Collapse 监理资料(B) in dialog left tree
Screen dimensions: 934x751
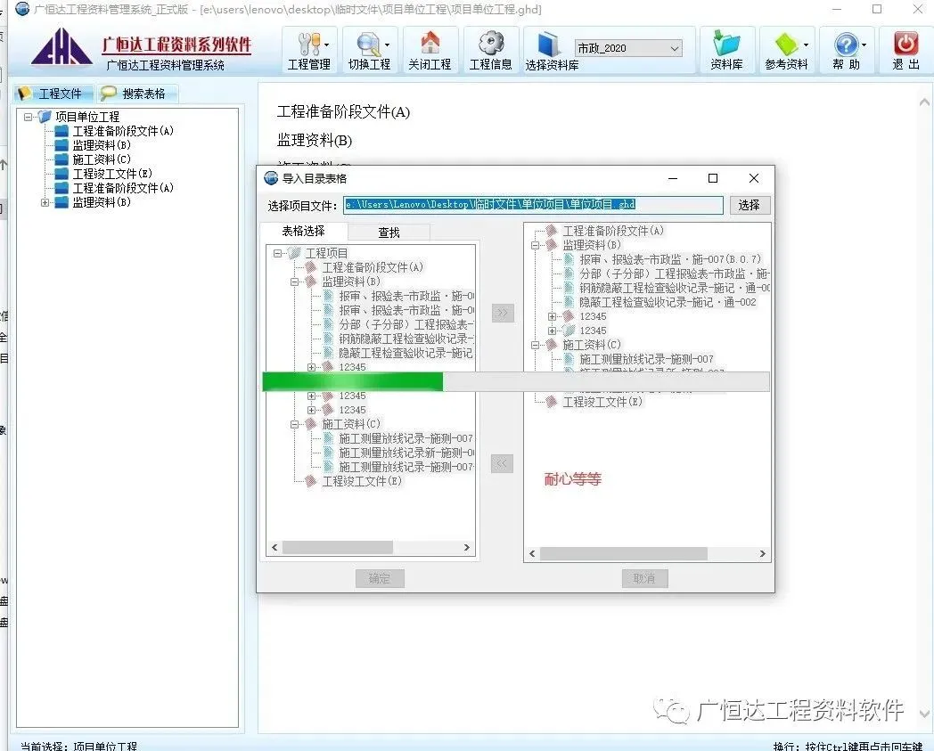294,282
